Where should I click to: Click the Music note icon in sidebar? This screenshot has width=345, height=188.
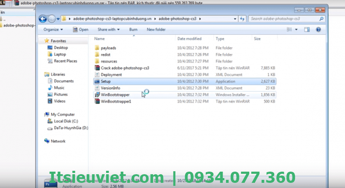point(50,88)
